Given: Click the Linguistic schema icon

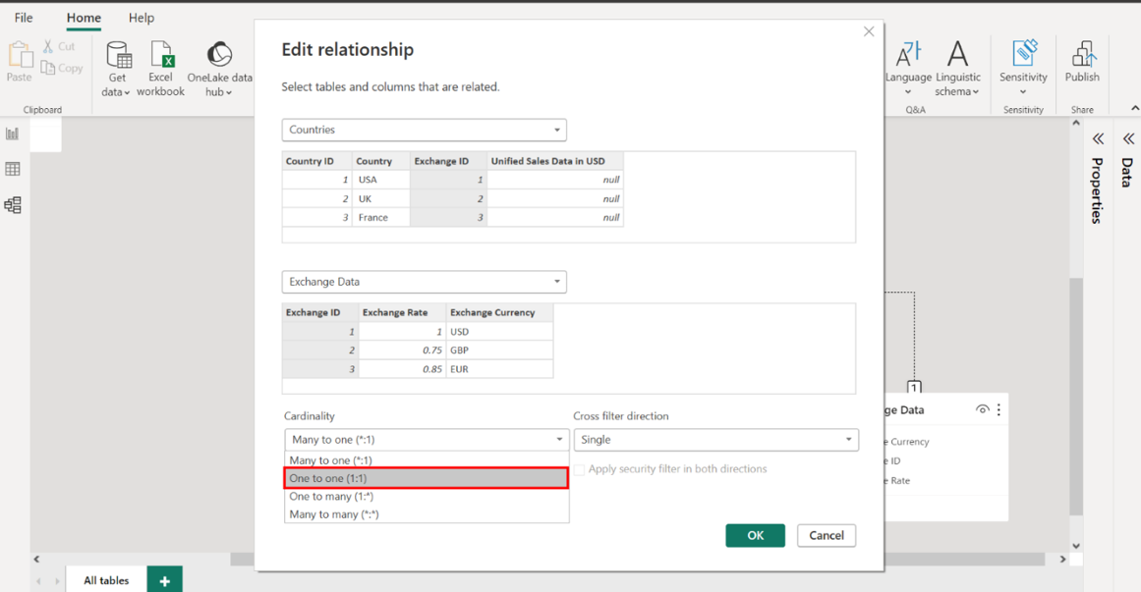Looking at the screenshot, I should (x=957, y=57).
